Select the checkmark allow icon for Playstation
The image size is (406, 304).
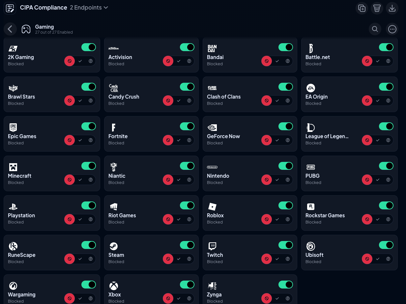click(x=80, y=219)
